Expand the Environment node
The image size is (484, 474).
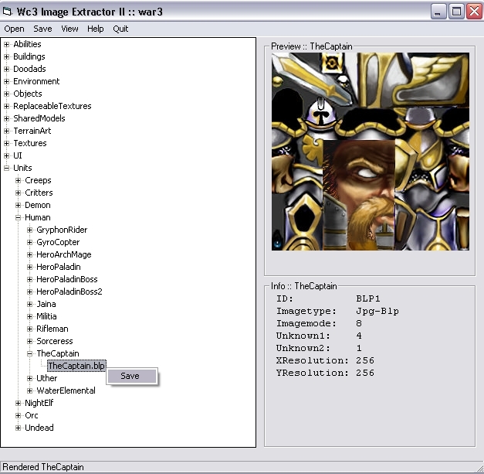pos(6,81)
